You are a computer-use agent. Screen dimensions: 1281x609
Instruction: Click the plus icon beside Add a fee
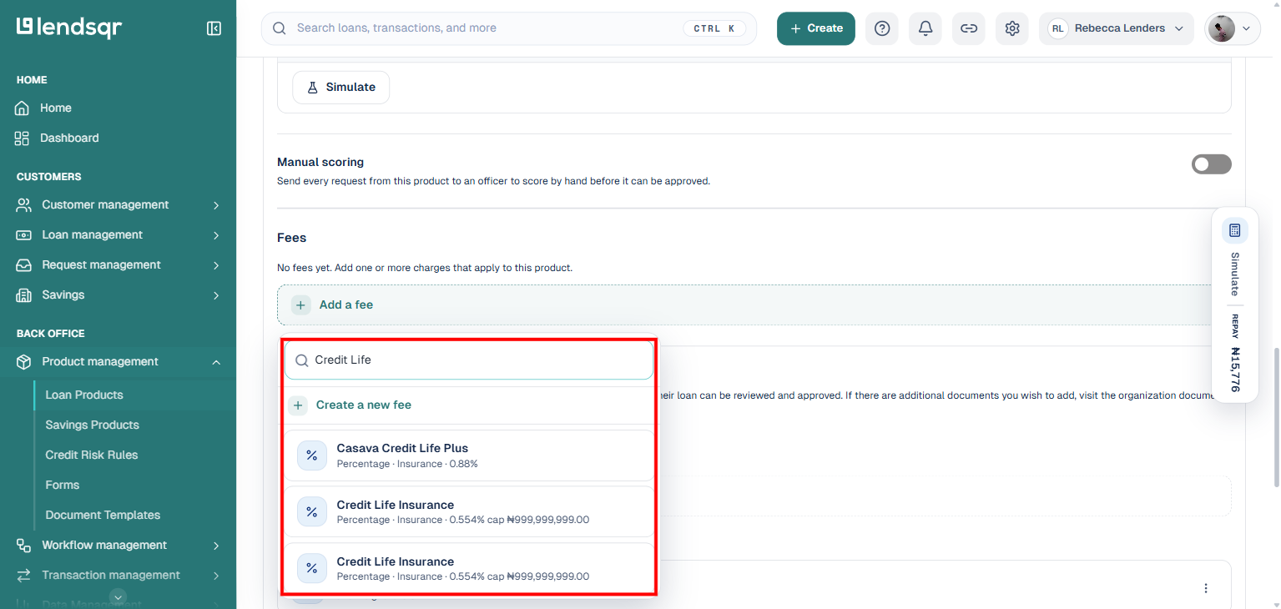tap(300, 305)
